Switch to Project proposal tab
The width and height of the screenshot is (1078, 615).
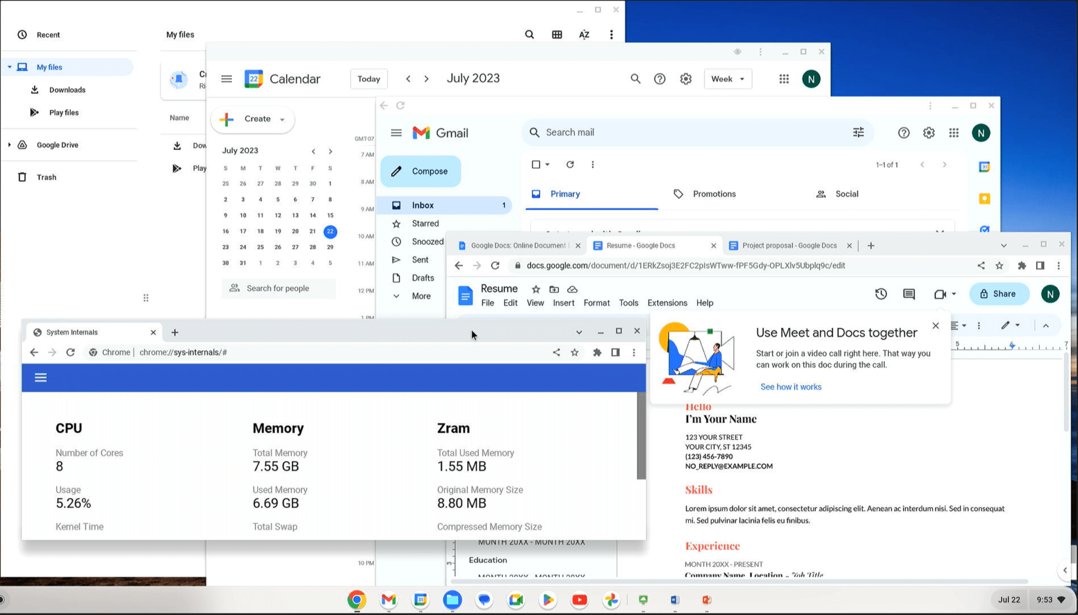[789, 246]
